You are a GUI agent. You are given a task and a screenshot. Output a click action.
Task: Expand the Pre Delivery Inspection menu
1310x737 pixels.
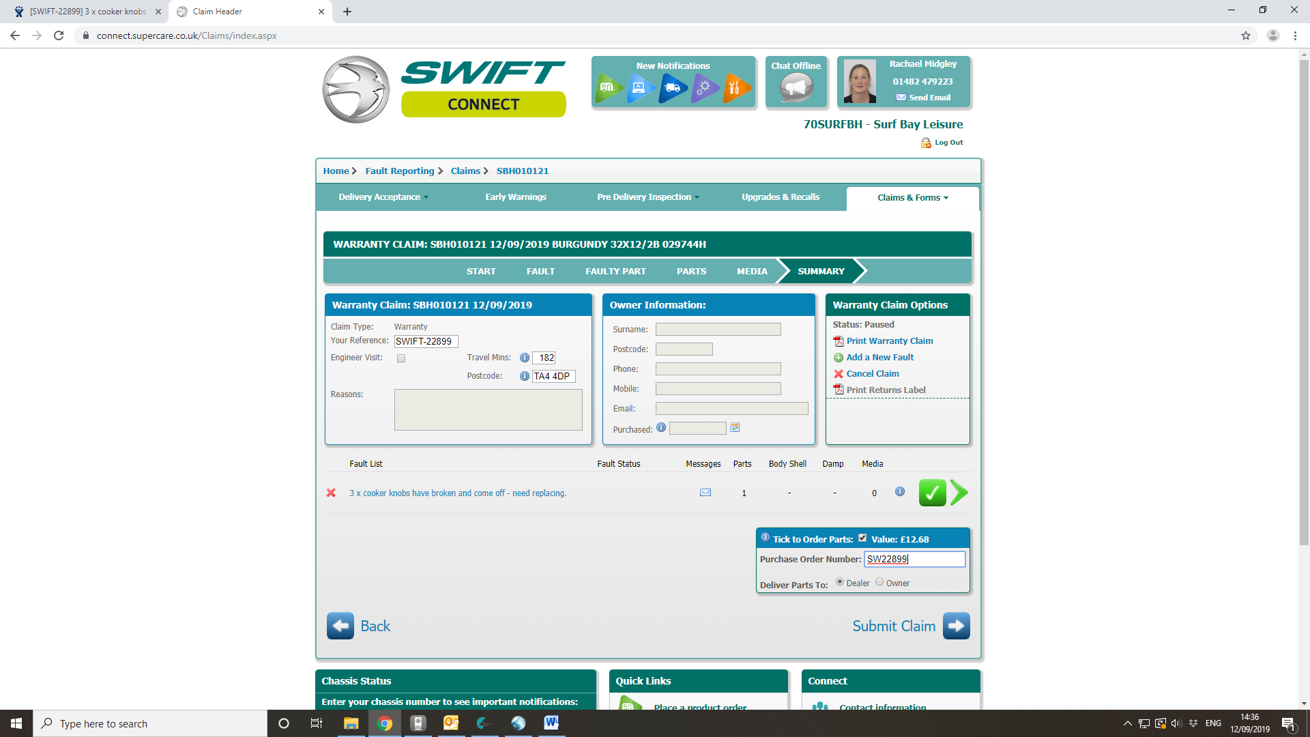pyautogui.click(x=647, y=197)
